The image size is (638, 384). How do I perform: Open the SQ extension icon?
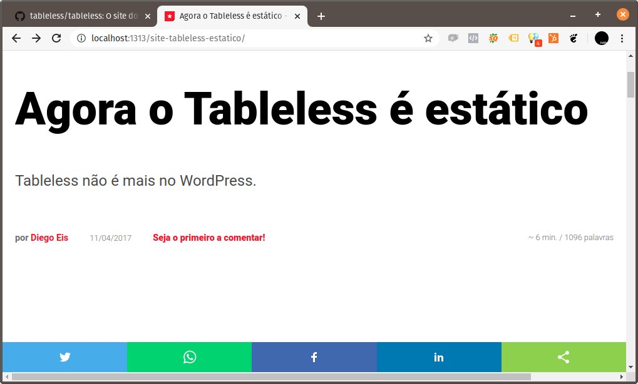coord(493,38)
